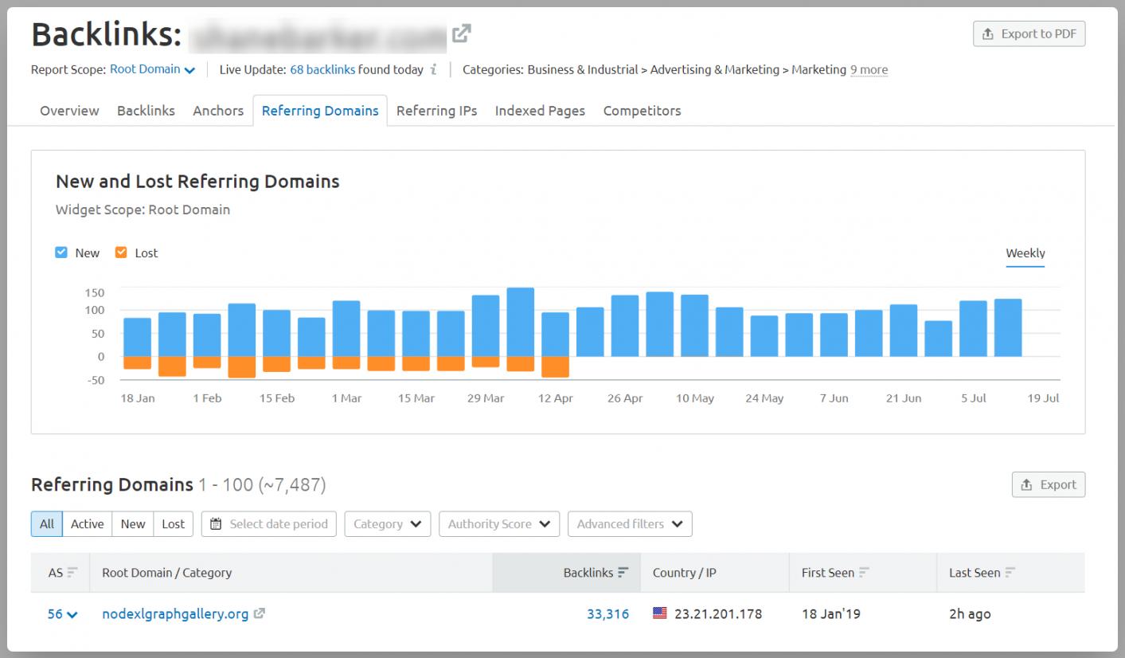Viewport: 1125px width, 658px height.
Task: Open the Advanced filters dropdown
Action: tap(629, 524)
